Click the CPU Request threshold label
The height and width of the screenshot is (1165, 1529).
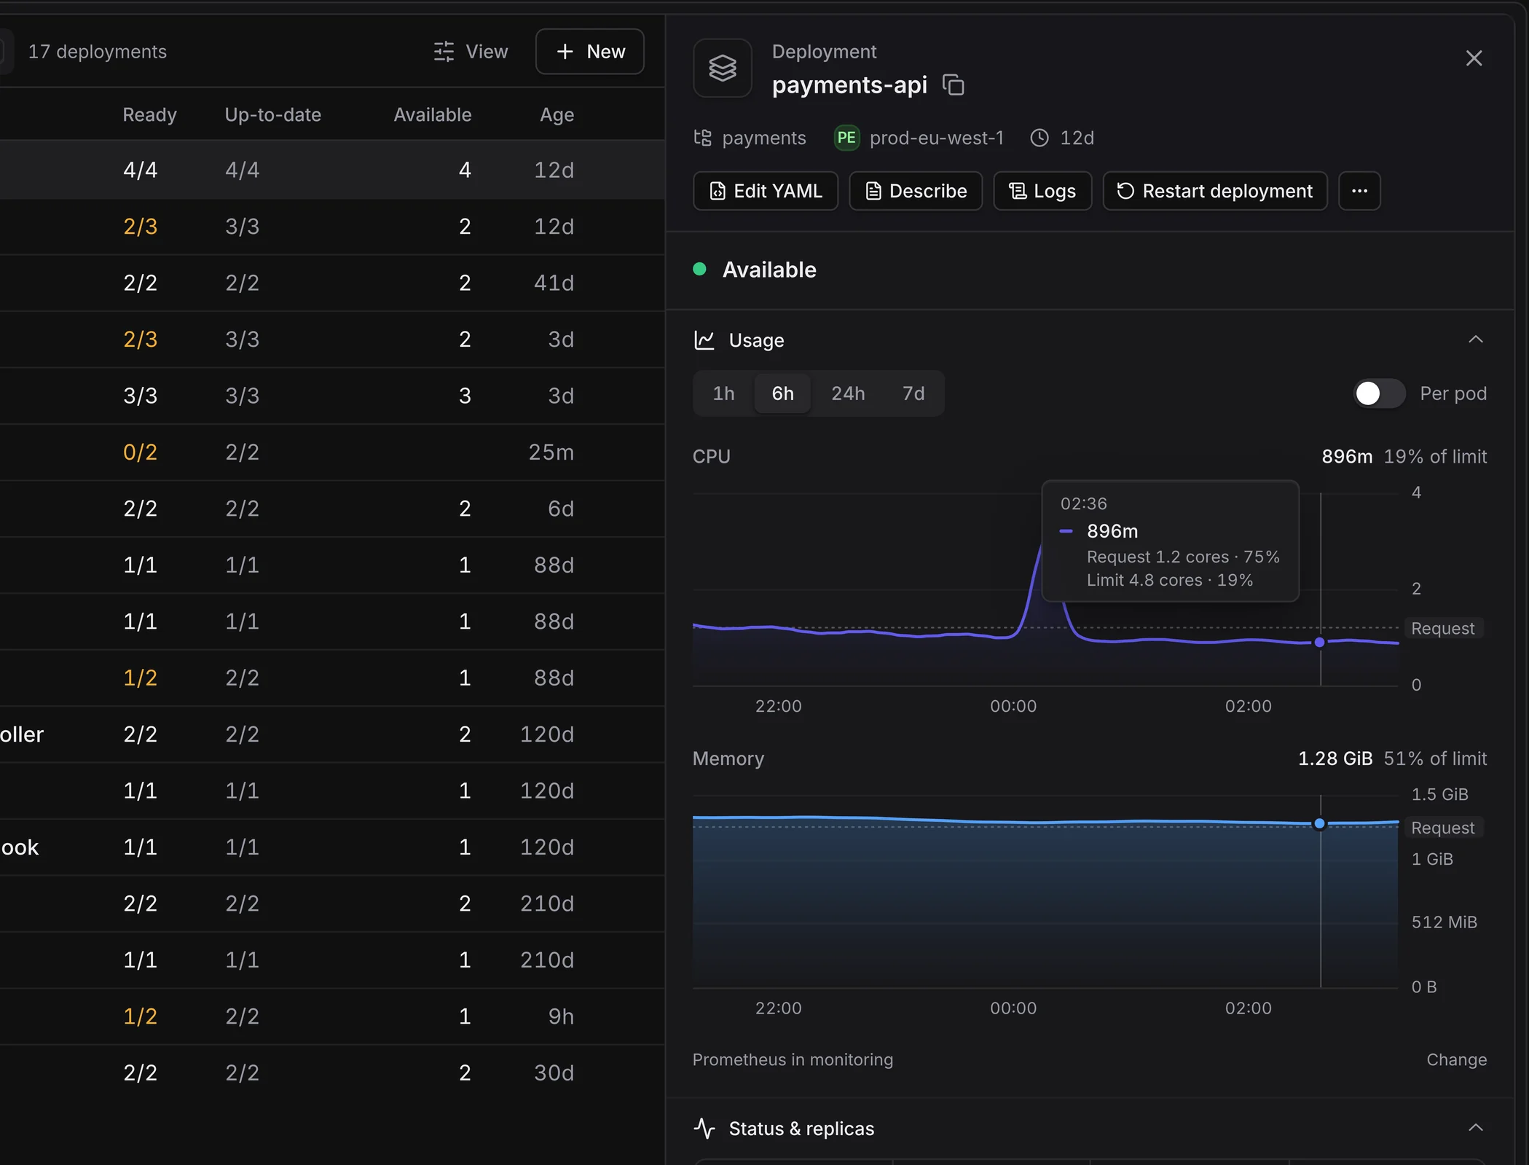(1442, 628)
